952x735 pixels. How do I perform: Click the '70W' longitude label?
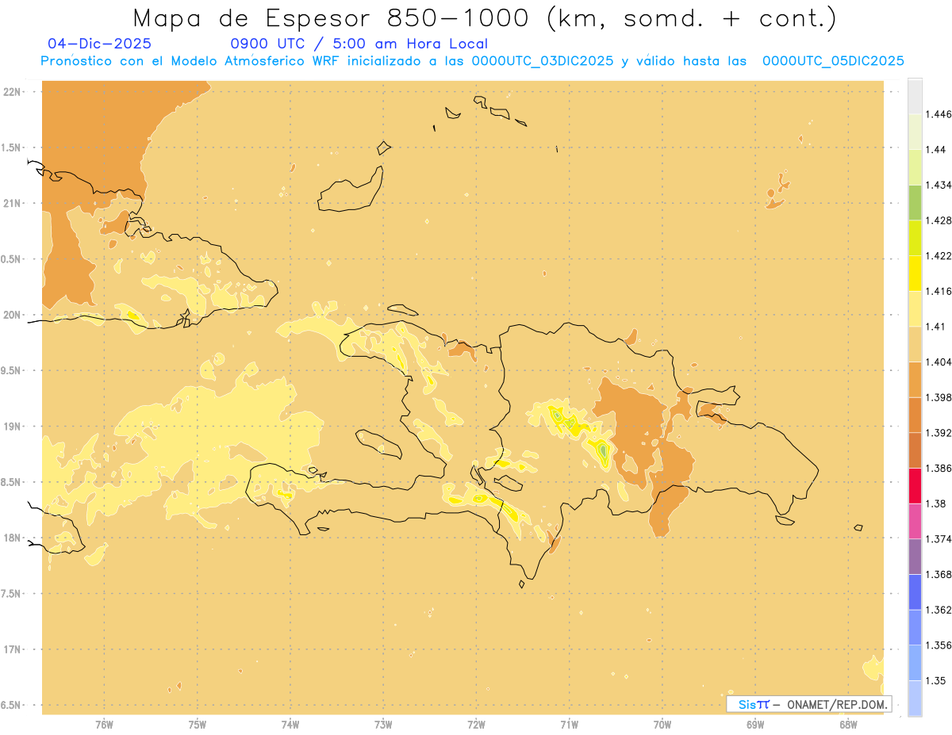[x=662, y=725]
